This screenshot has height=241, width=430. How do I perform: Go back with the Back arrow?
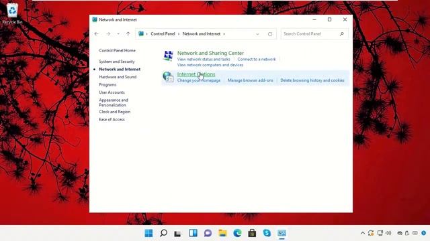(x=96, y=34)
